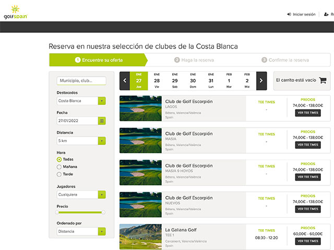Click step 2 circle in Haga la reserva
334x250 pixels.
point(177,60)
